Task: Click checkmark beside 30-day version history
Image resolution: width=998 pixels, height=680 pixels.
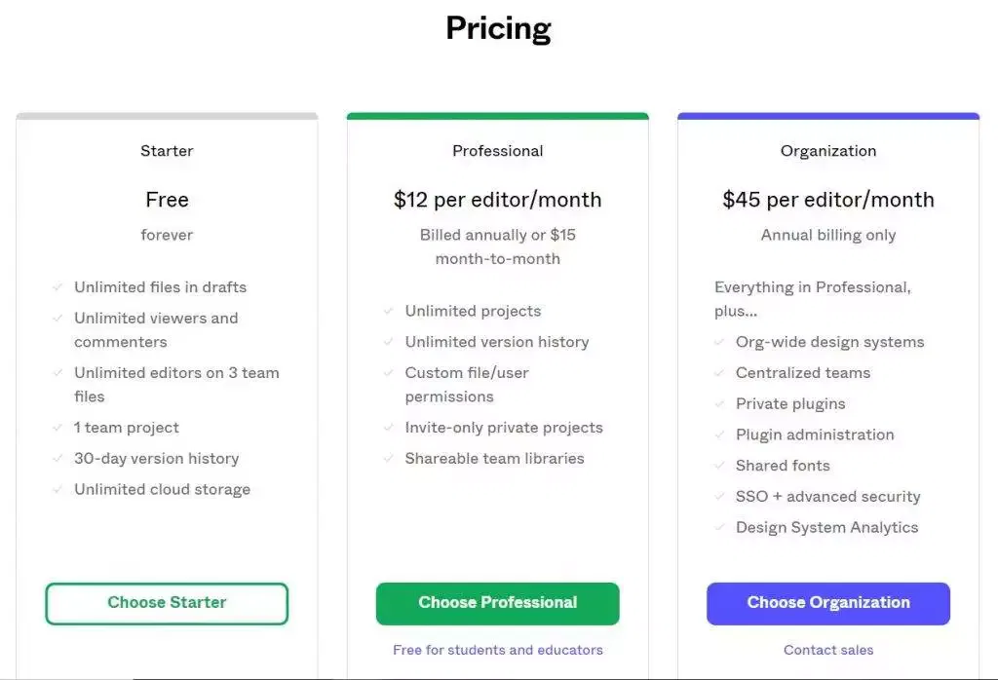Action: click(x=58, y=459)
